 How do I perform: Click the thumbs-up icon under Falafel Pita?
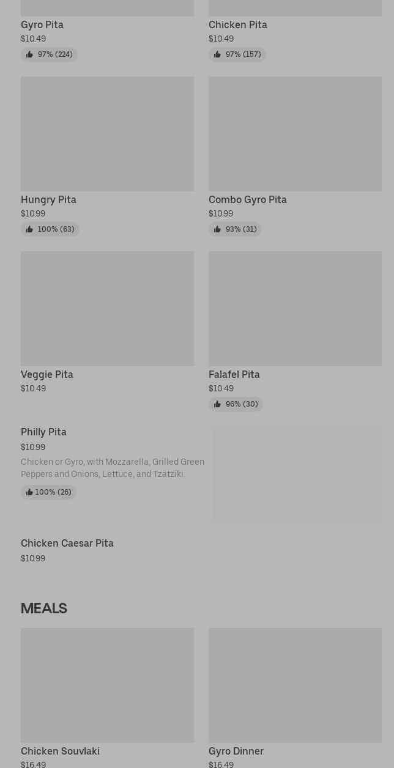[217, 404]
